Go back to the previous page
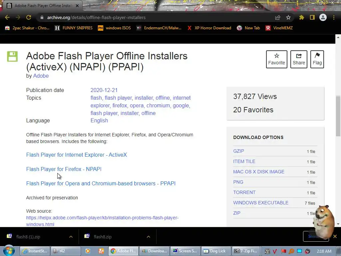 coord(7,17)
